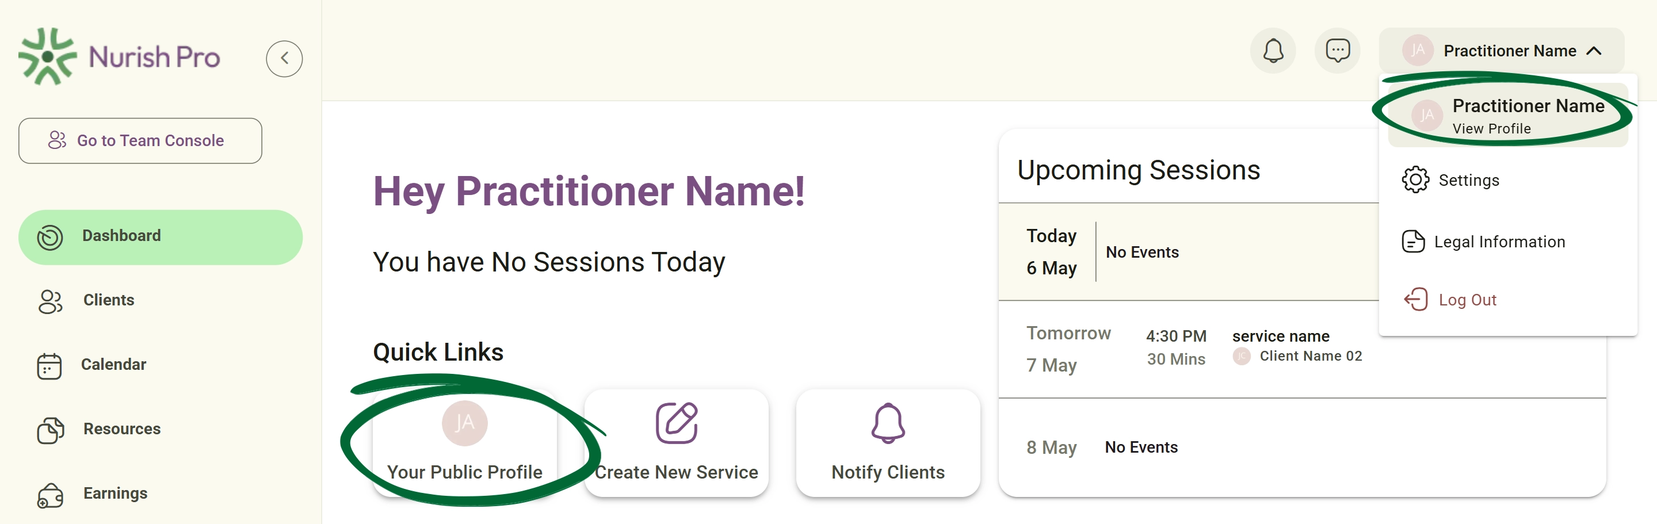Click the Create New Service pencil icon
This screenshot has width=1657, height=524.
point(676,424)
